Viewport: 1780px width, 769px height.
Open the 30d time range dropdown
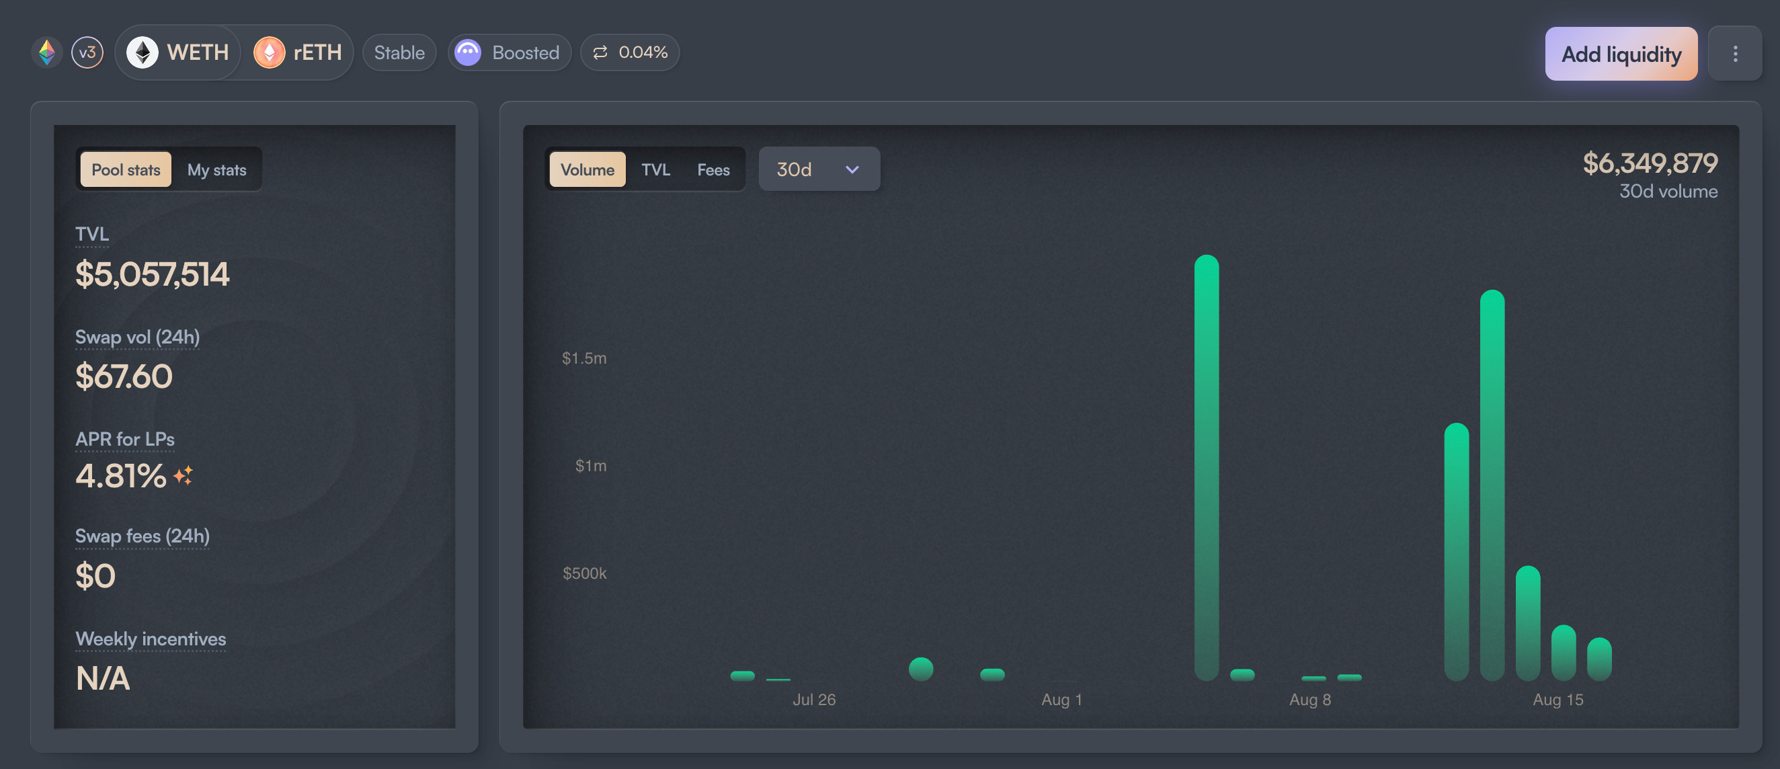point(819,169)
